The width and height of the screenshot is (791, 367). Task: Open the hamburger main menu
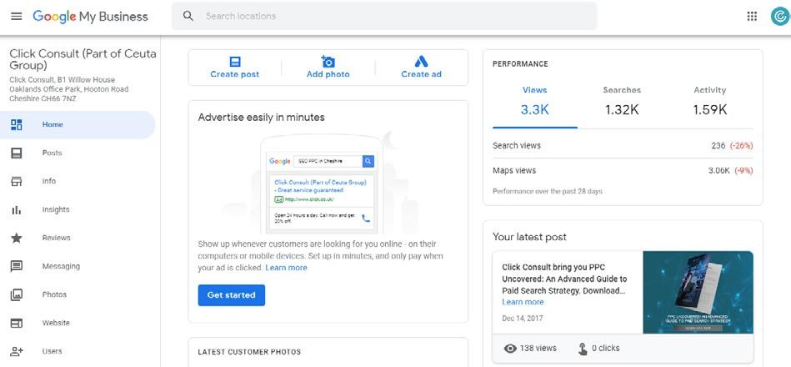[x=16, y=16]
